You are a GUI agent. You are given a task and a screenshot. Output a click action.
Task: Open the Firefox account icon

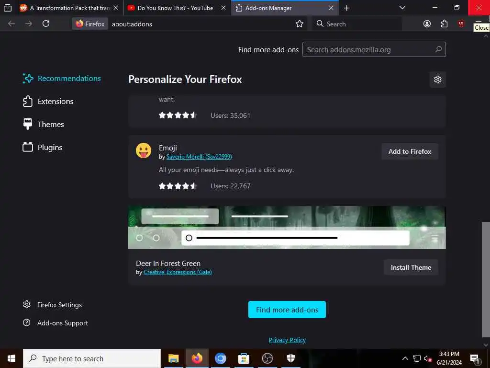427,24
